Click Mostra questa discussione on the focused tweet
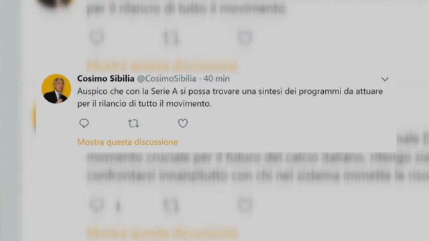The height and width of the screenshot is (241, 429). (128, 142)
